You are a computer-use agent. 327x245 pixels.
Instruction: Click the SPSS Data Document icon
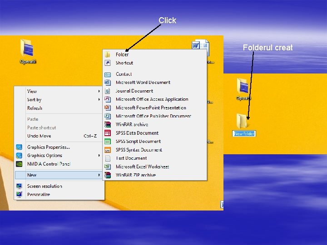[107, 133]
